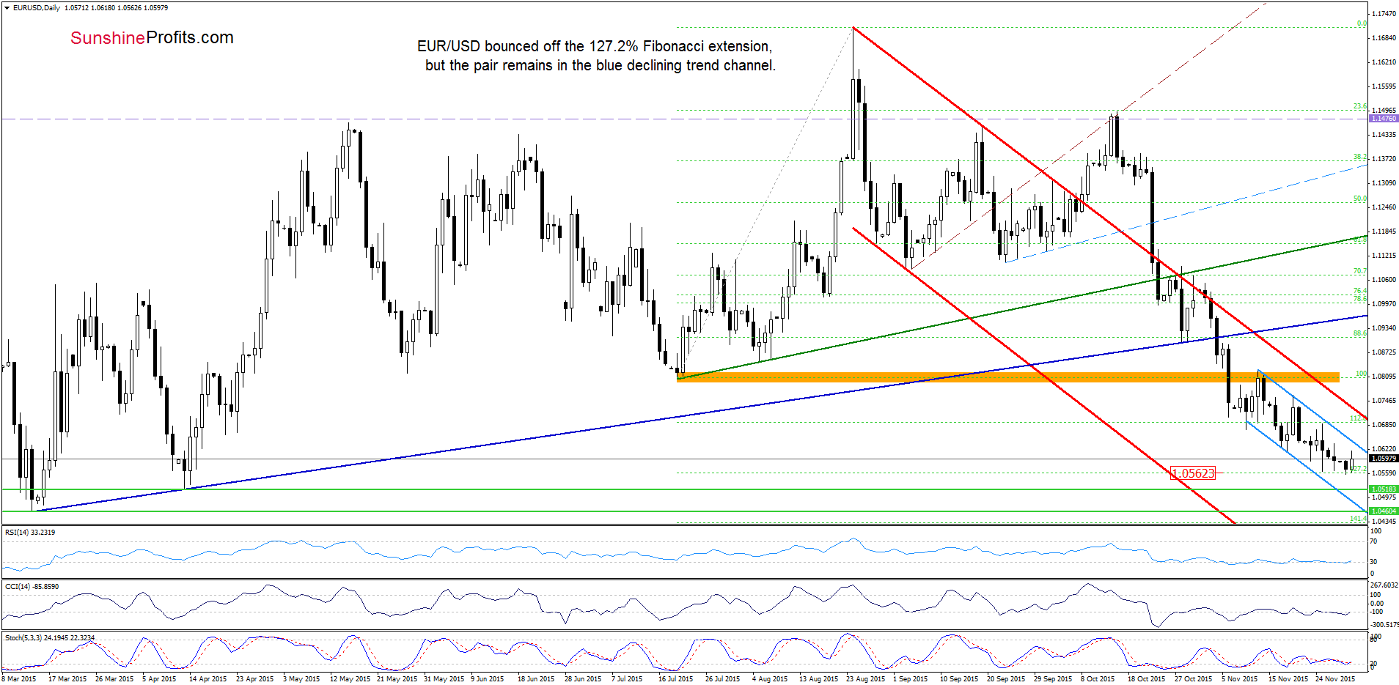Click the small triangle beside EURUSD,Daily
This screenshot has width=1399, height=685.
(x=7, y=8)
